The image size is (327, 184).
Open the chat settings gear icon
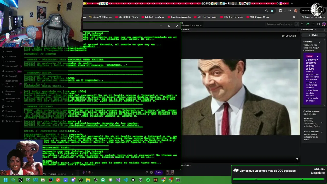pyautogui.click(x=151, y=172)
